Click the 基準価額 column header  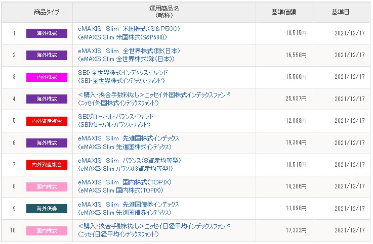point(284,12)
